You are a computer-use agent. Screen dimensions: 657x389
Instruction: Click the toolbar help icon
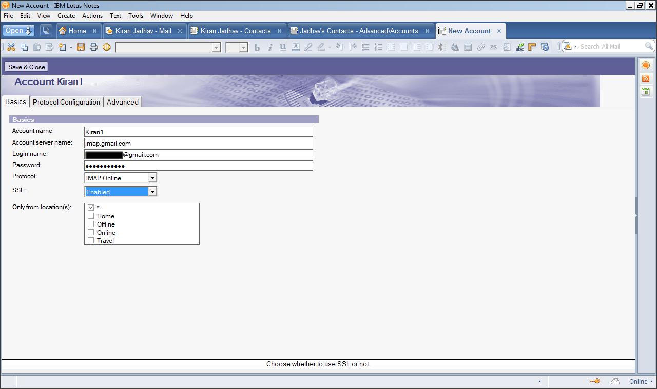click(545, 47)
